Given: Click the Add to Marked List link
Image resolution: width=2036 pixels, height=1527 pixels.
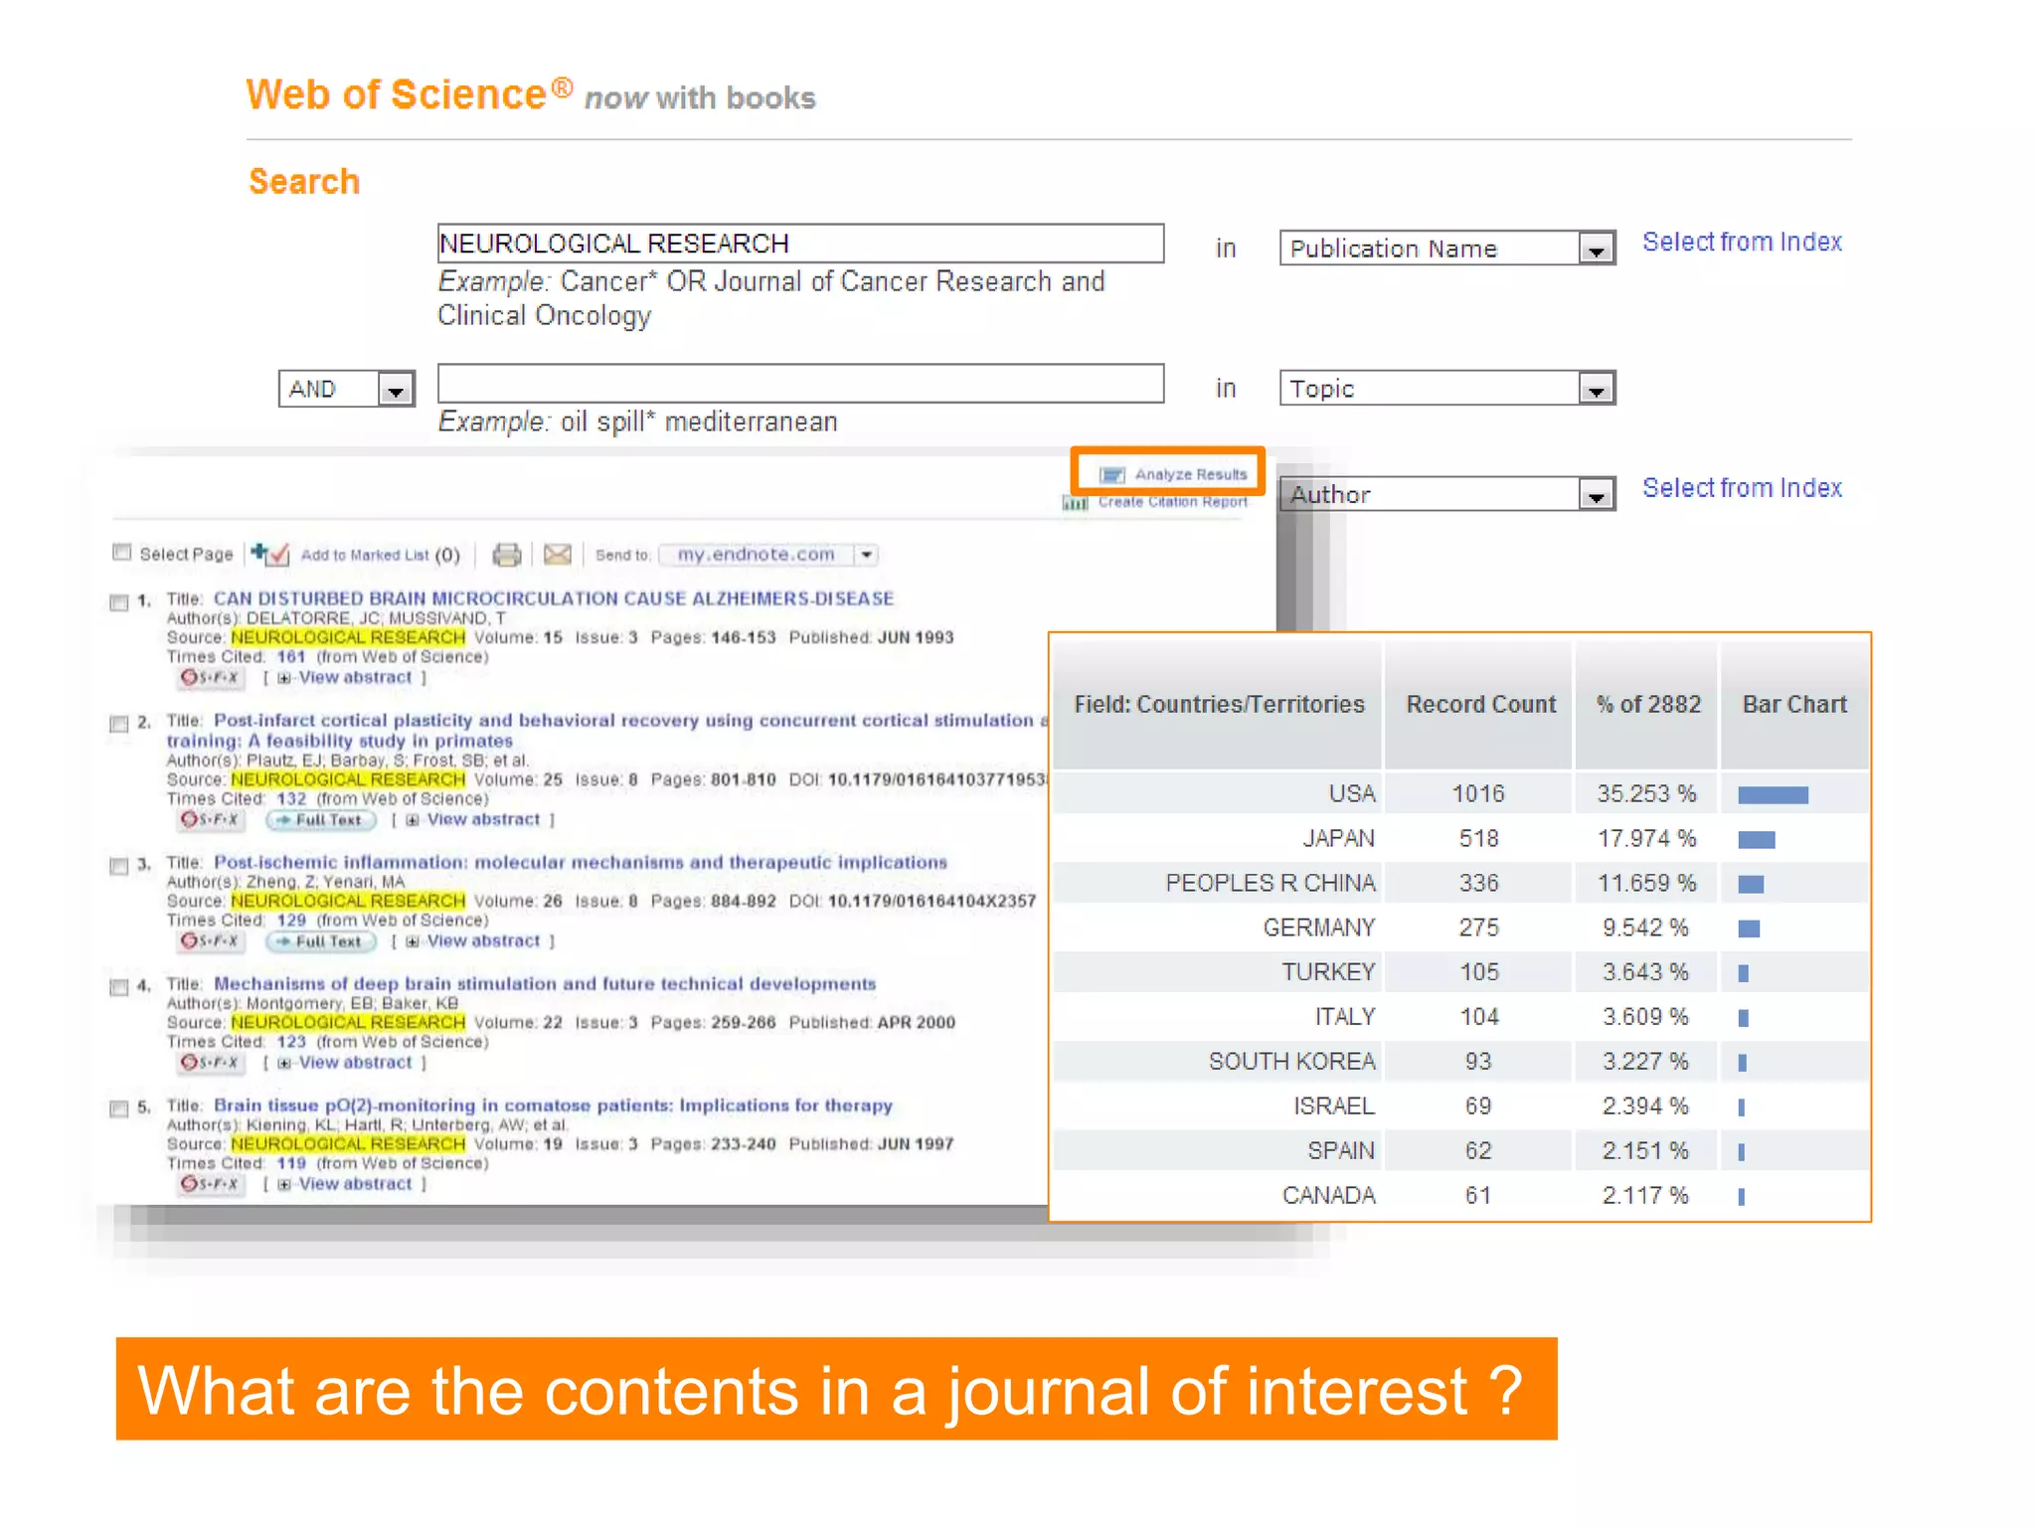Looking at the screenshot, I should tap(365, 555).
